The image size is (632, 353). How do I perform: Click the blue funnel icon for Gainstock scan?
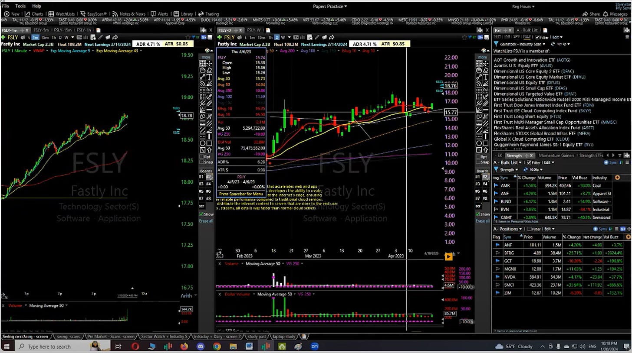point(496,44)
